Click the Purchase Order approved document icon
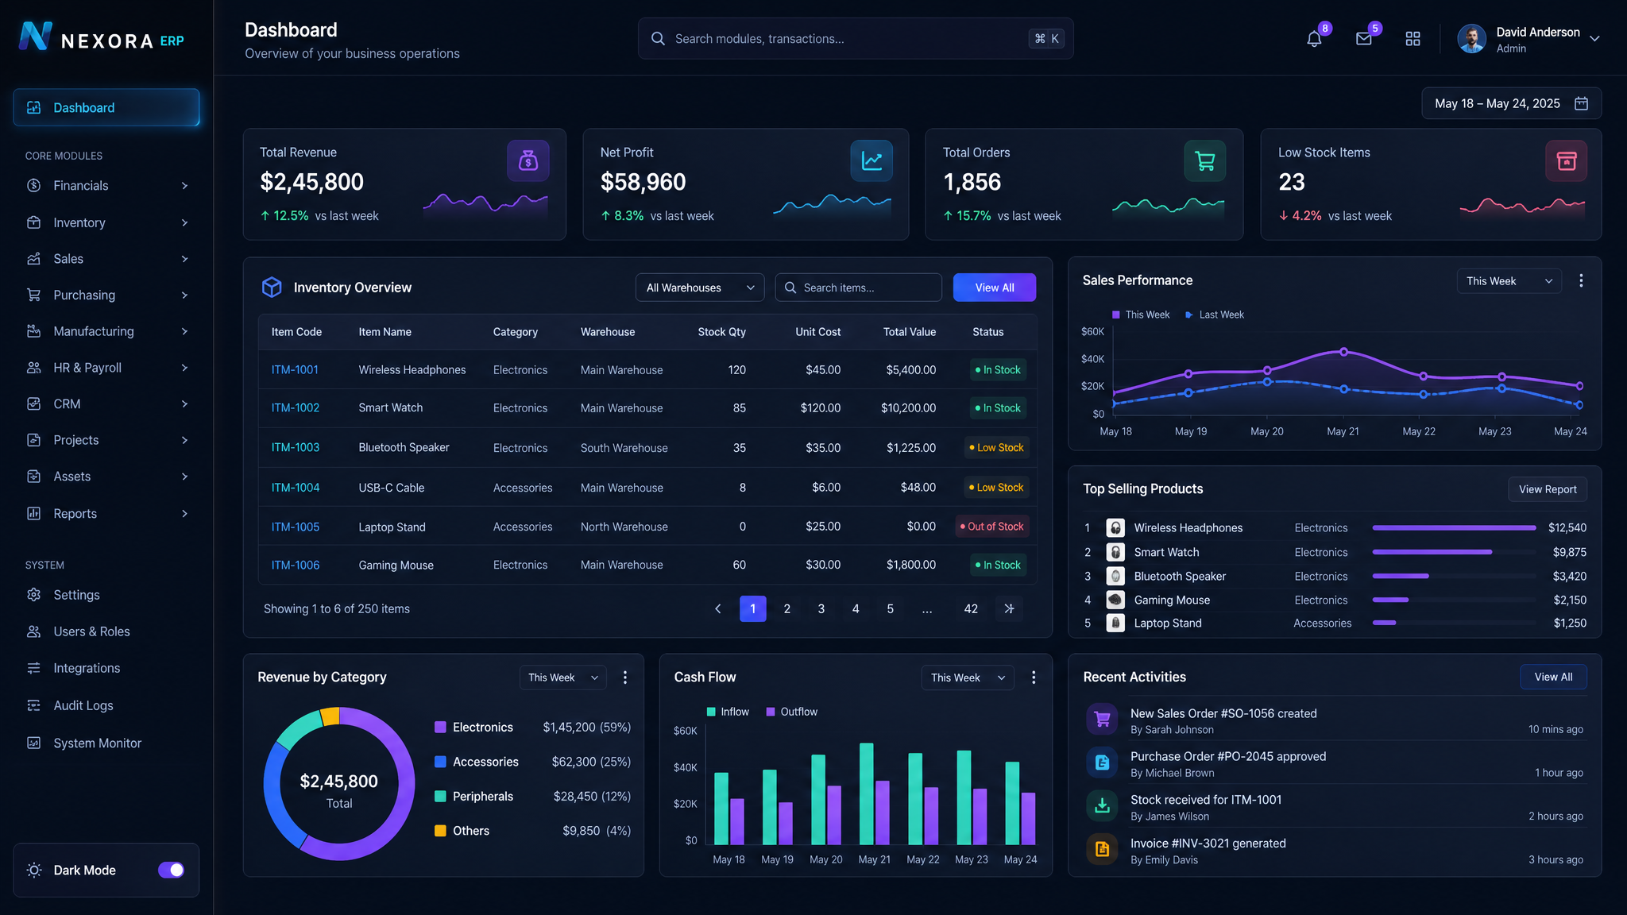1627x915 pixels. tap(1102, 762)
